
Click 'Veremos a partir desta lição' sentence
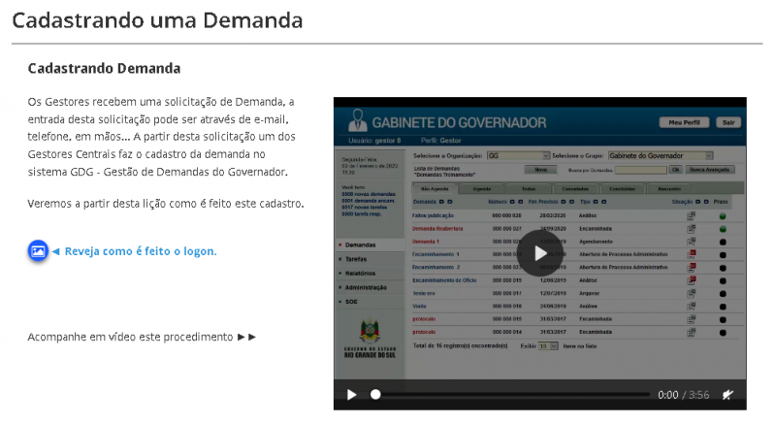click(x=166, y=204)
